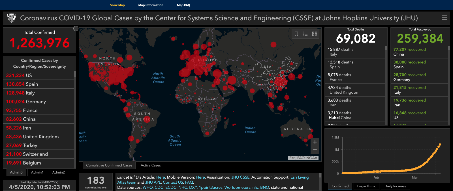Click the Johns Hopkins University shield logo
The width and height of the screenshot is (453, 191).
pyautogui.click(x=11, y=18)
